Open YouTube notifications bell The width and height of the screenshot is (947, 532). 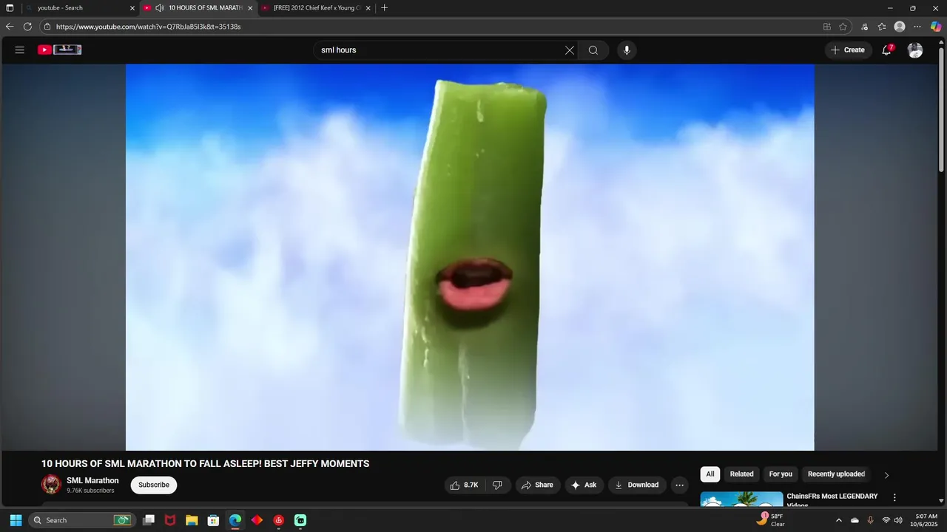[x=886, y=50]
